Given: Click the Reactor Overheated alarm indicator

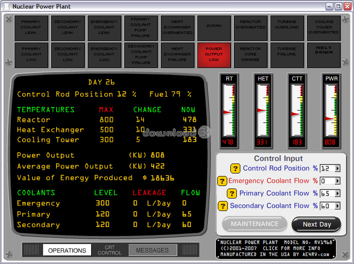Looking at the screenshot, I should point(250,28).
